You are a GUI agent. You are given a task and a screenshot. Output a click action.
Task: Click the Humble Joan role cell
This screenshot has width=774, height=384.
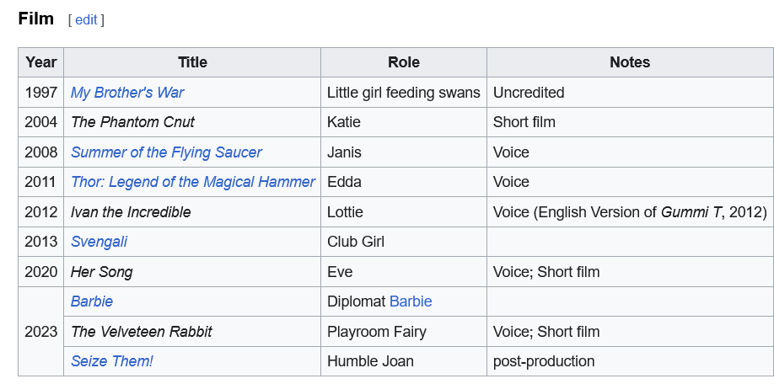coord(370,361)
